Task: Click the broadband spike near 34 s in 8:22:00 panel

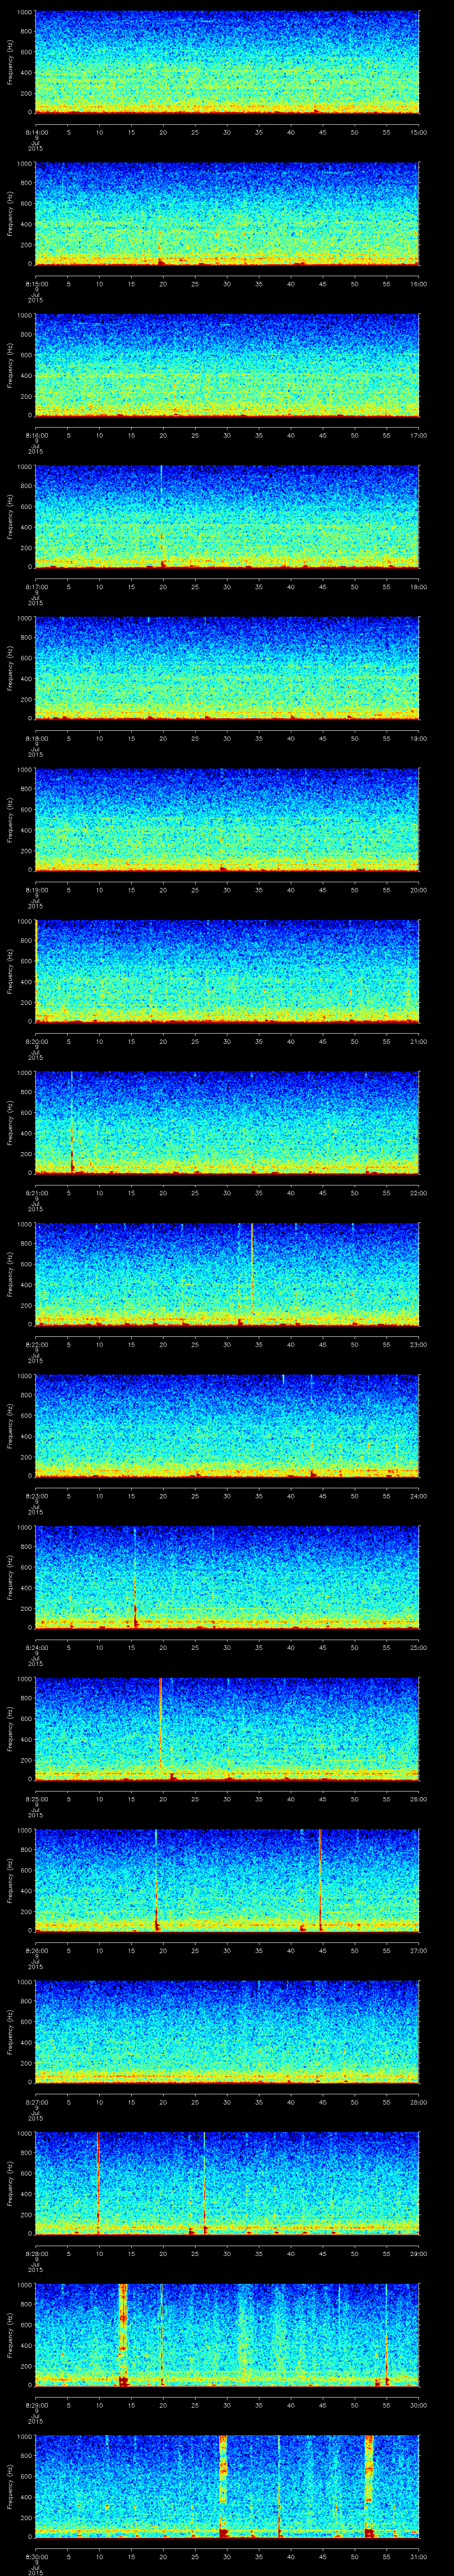Action: point(252,1273)
